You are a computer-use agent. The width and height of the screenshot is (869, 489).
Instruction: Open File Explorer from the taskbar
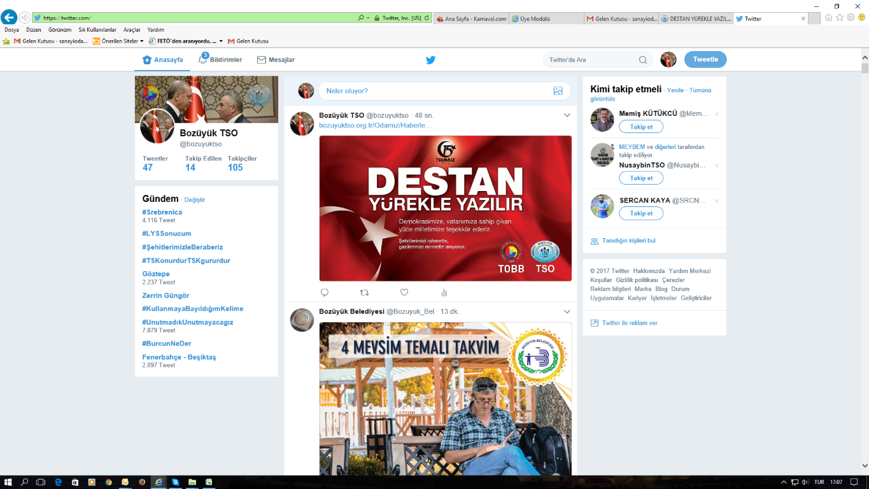(192, 482)
